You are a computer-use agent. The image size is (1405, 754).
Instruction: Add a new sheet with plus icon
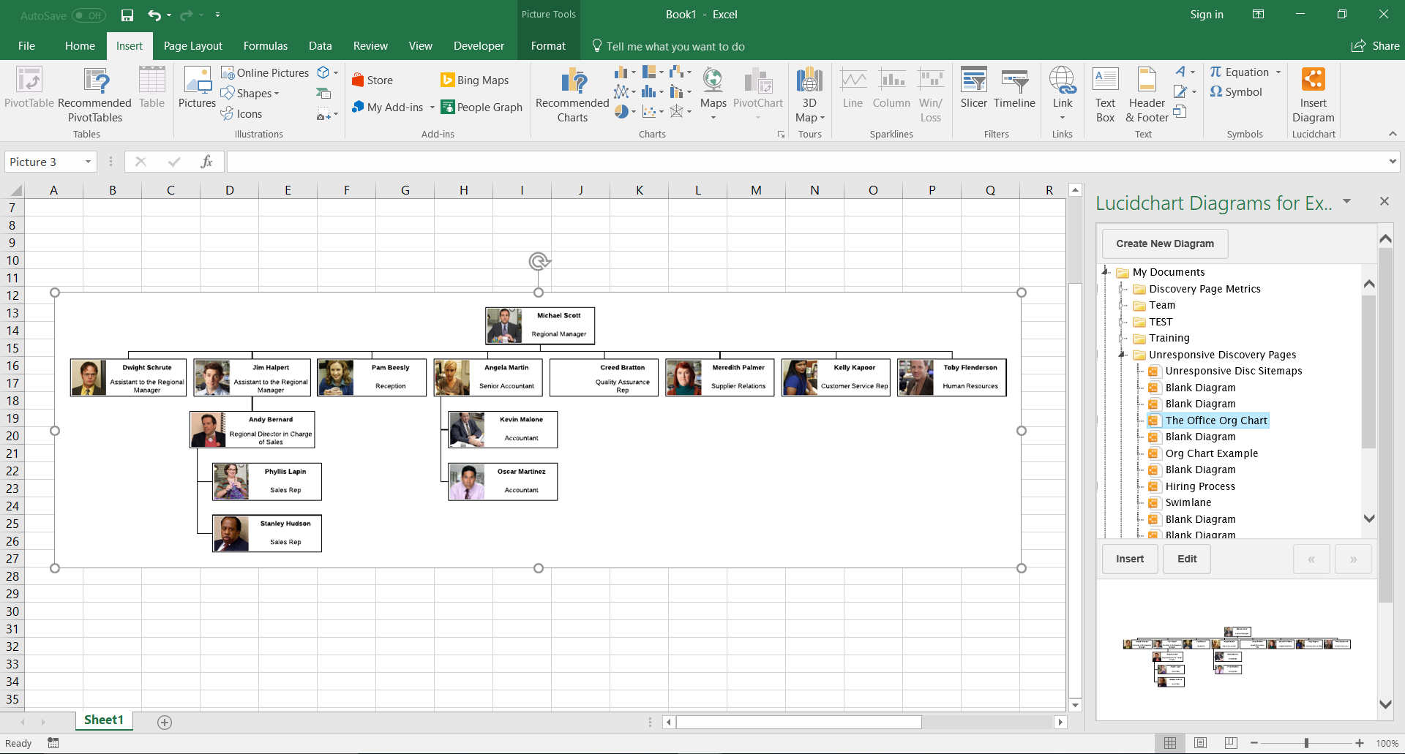click(x=165, y=723)
